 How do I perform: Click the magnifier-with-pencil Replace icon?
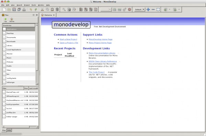74,10
